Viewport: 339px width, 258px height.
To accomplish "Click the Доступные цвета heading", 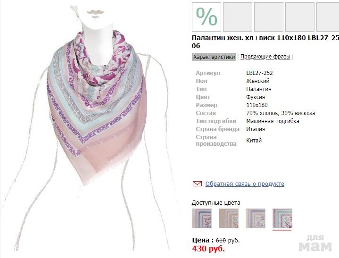I will pyautogui.click(x=216, y=203).
